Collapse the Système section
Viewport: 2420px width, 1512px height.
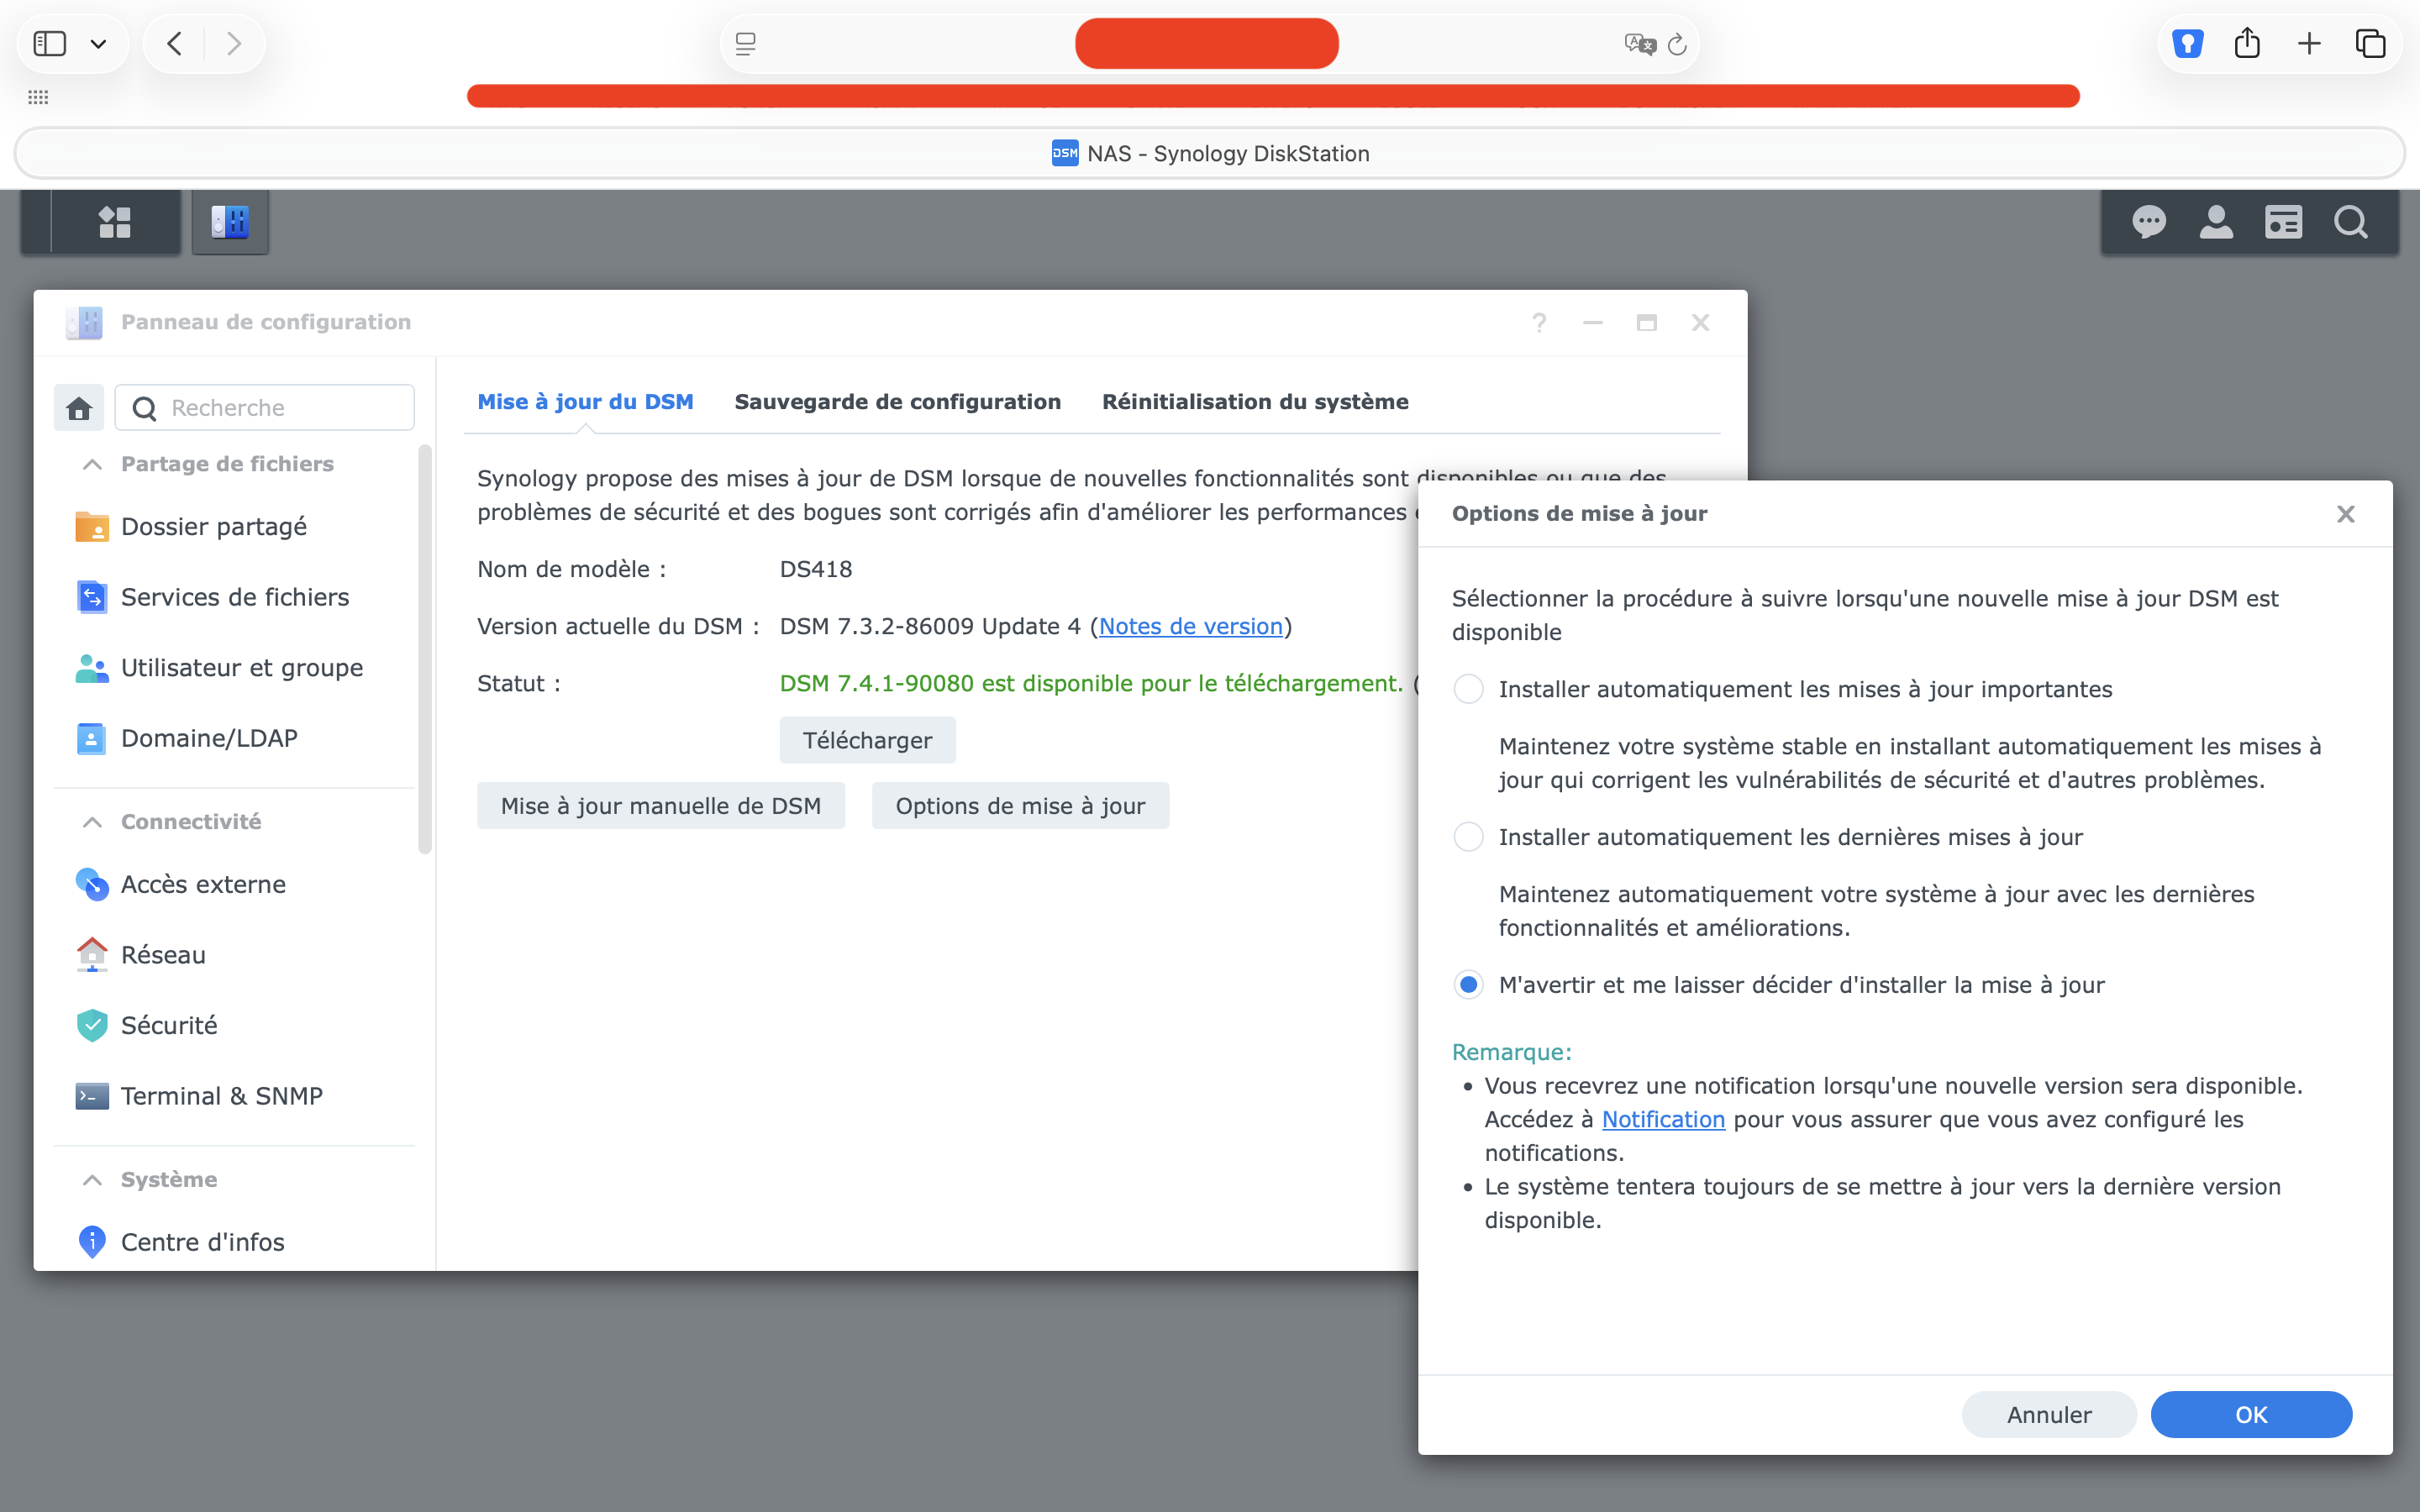pyautogui.click(x=92, y=1180)
